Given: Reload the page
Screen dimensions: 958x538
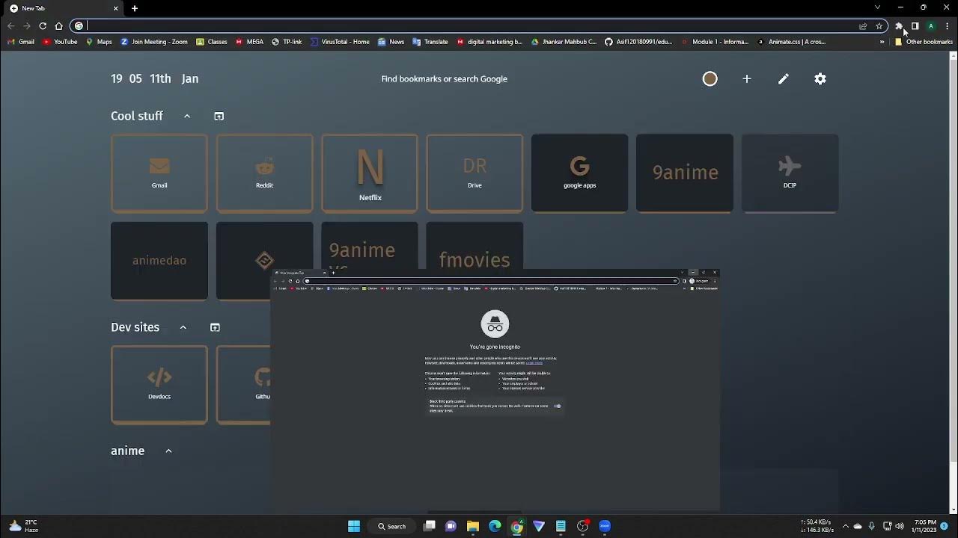Looking at the screenshot, I should point(43,26).
